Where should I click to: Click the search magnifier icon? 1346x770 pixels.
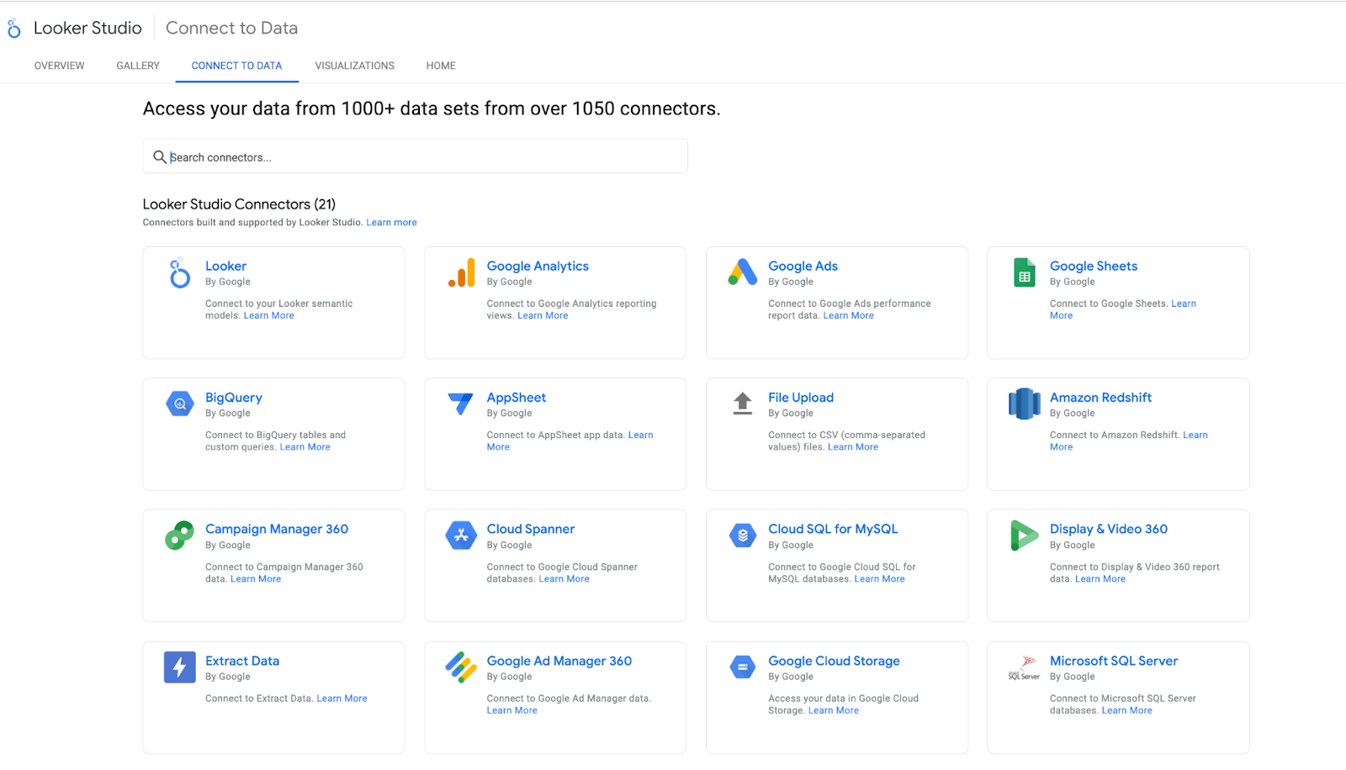(160, 156)
